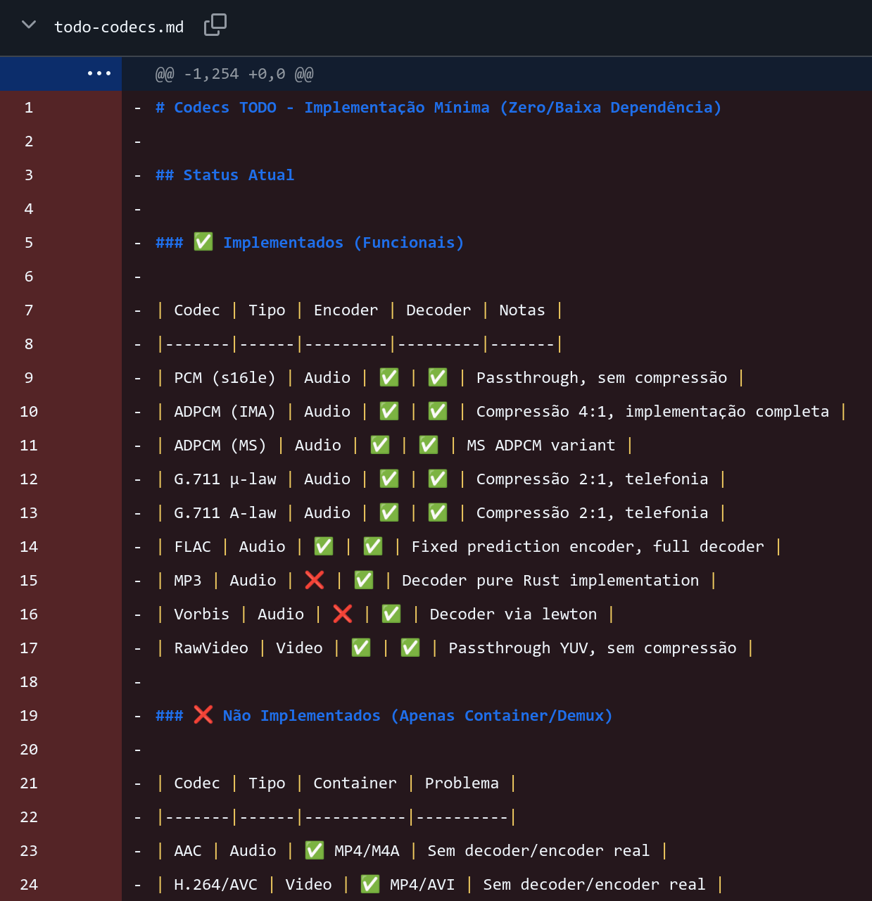
Task: Click the 'RawVideo' table cell
Action: point(210,648)
